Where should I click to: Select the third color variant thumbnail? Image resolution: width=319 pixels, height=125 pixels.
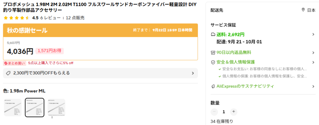56,107
